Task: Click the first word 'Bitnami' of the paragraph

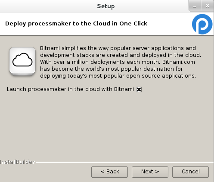Action: [x=50, y=48]
